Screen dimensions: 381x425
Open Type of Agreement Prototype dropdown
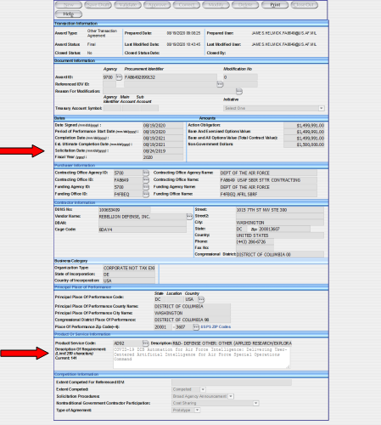pyautogui.click(x=197, y=411)
